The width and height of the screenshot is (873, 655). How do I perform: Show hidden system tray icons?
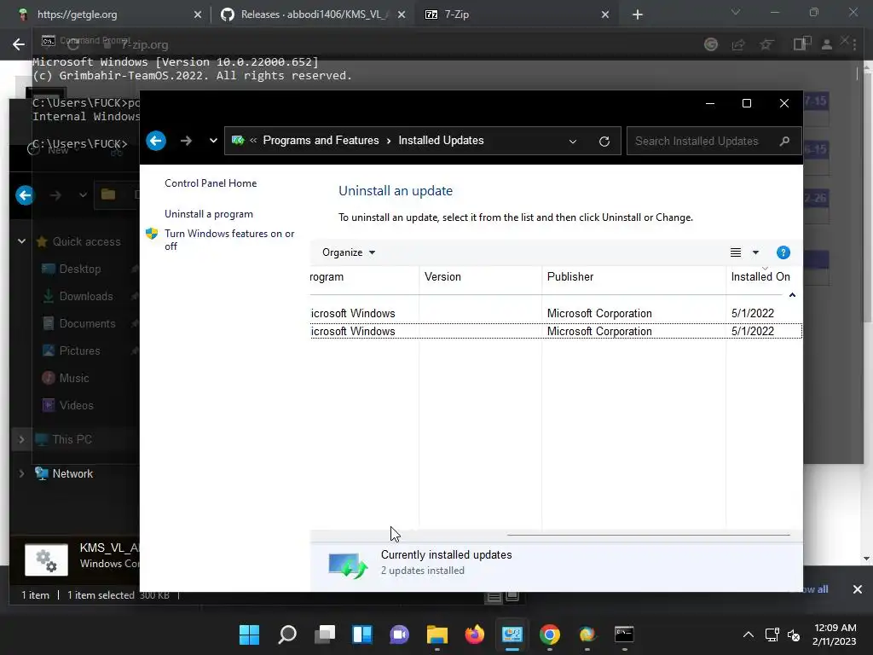[x=749, y=635]
